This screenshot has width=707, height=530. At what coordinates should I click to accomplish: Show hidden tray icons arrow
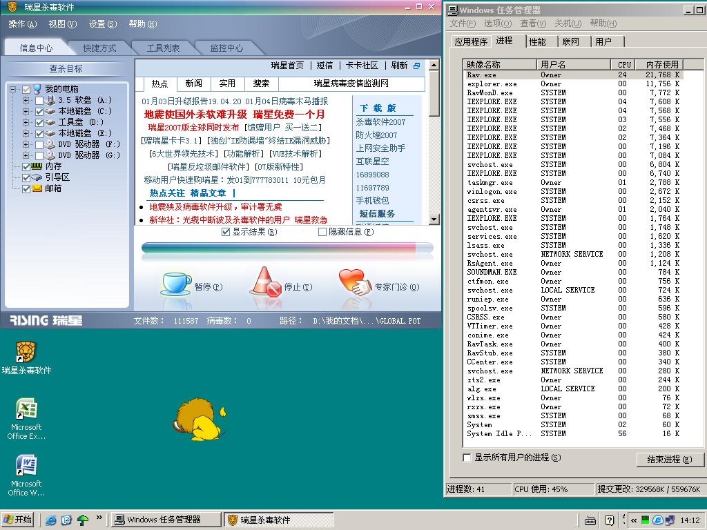click(x=634, y=520)
